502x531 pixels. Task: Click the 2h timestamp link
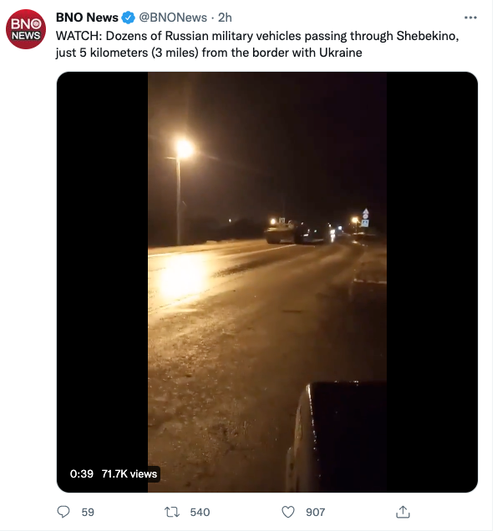(225, 18)
